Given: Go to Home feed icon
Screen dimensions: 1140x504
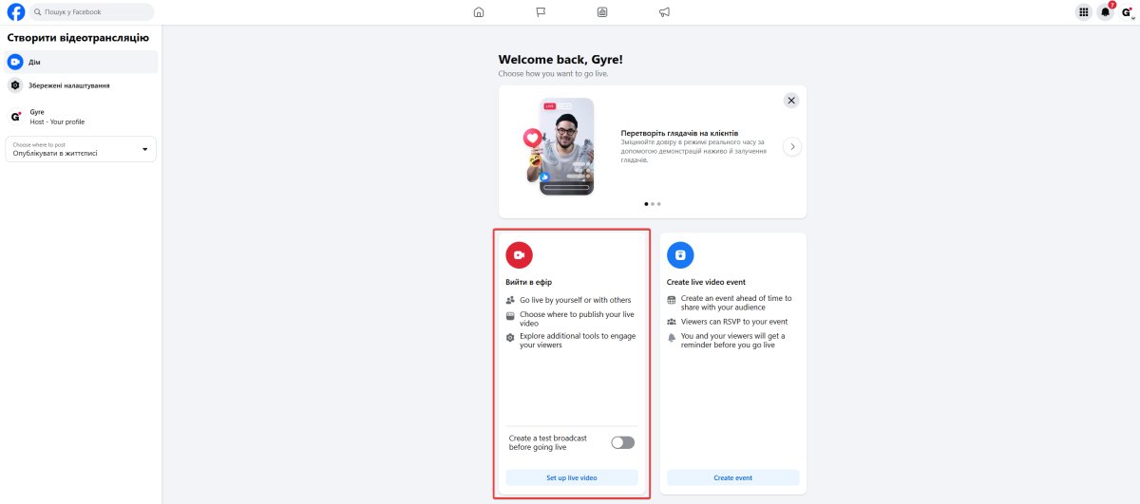Looking at the screenshot, I should click(x=479, y=12).
